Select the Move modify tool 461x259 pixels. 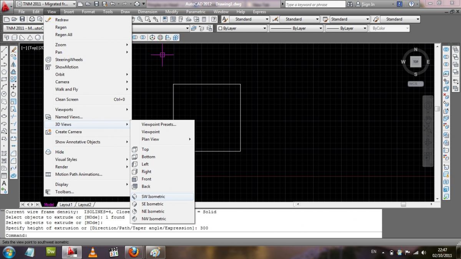13,87
